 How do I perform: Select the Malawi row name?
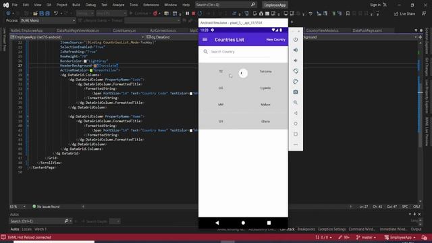point(265,105)
